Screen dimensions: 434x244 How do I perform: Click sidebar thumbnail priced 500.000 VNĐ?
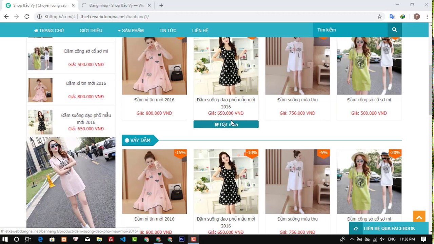(x=40, y=58)
